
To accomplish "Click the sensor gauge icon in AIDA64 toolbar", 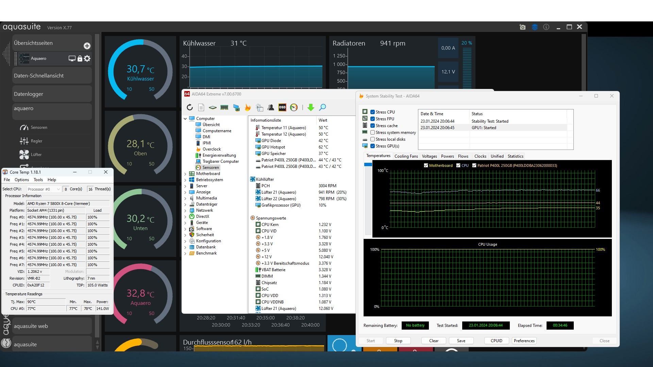I will 294,108.
